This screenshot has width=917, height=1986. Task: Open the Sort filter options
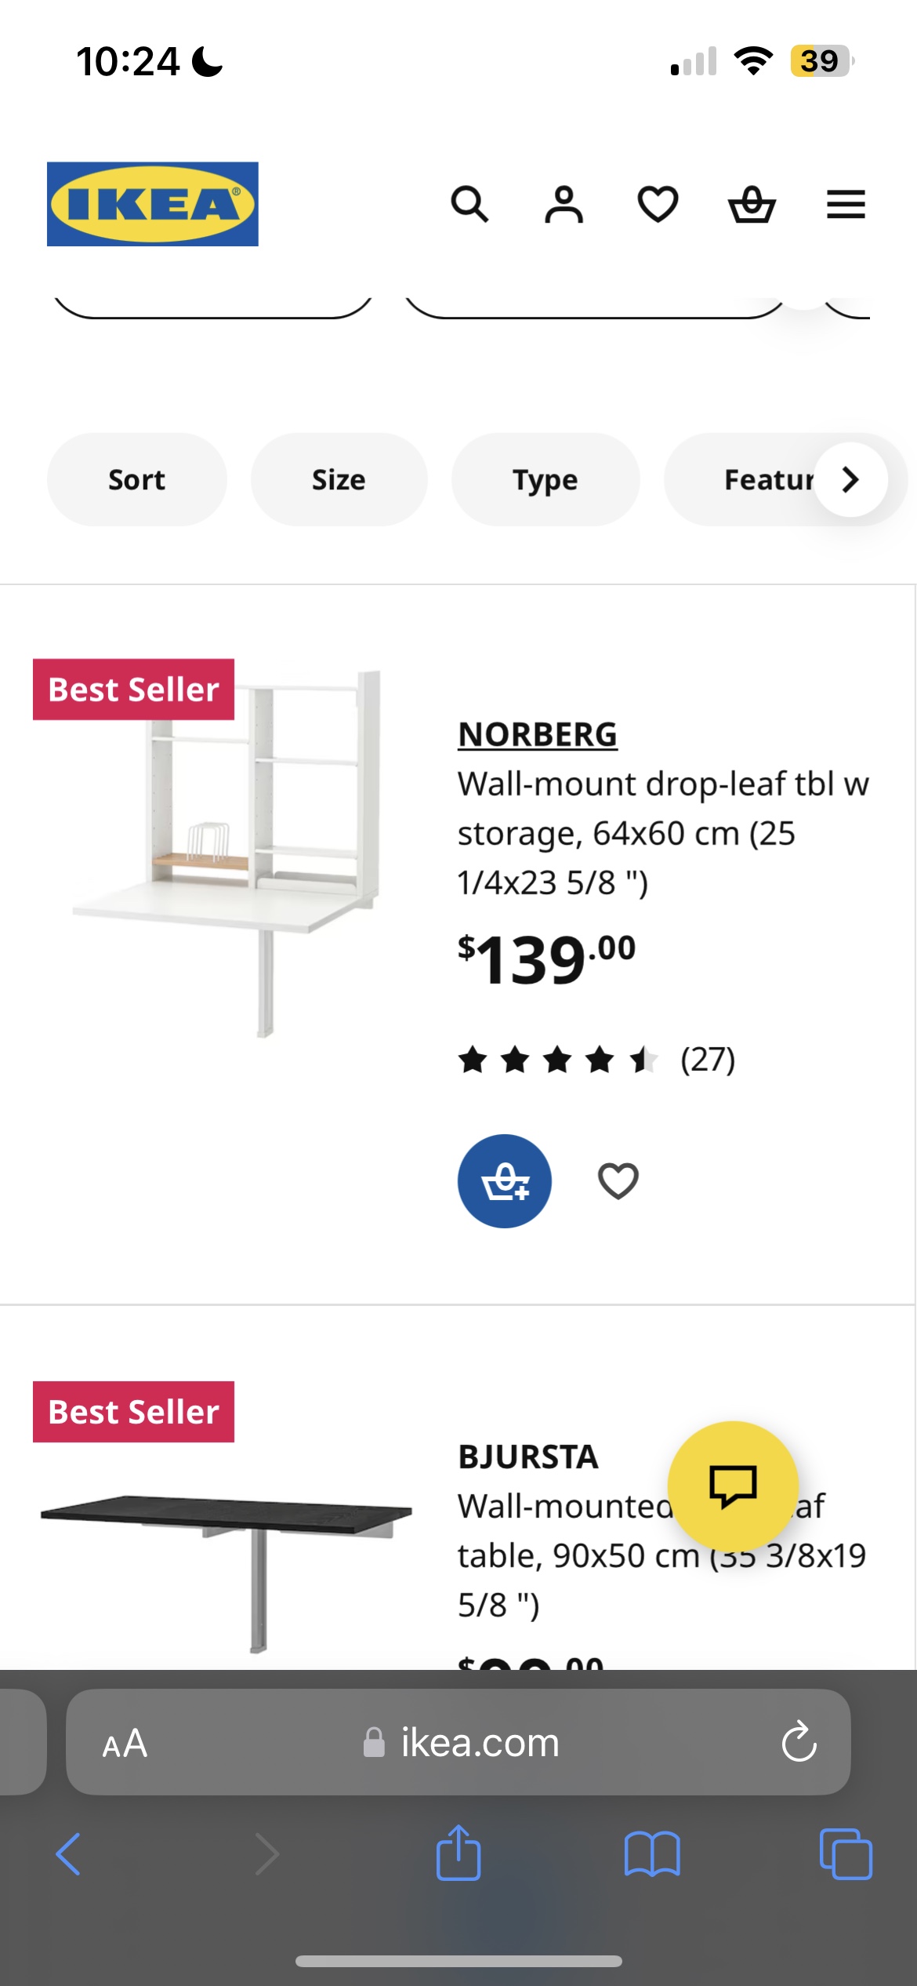[137, 479]
